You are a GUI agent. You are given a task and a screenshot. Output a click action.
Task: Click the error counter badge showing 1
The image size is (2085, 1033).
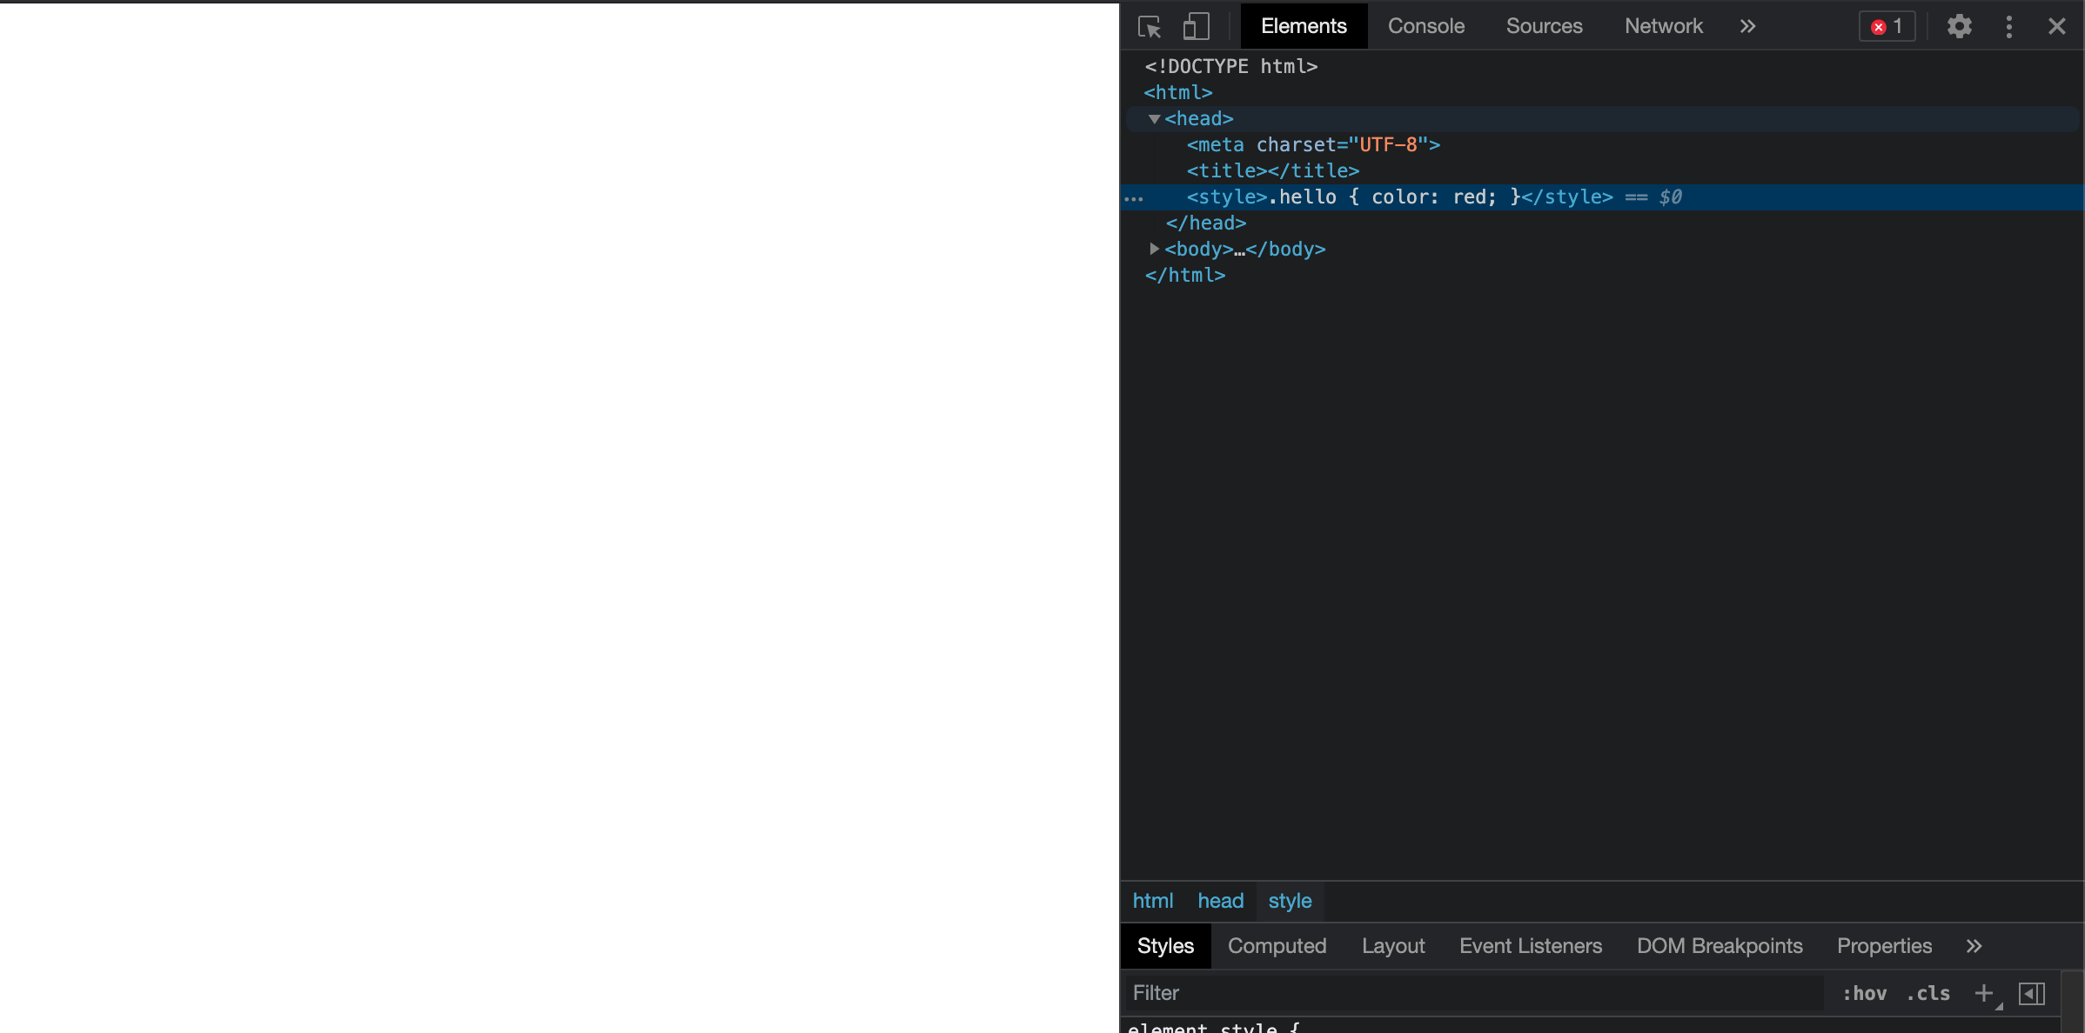click(1886, 26)
